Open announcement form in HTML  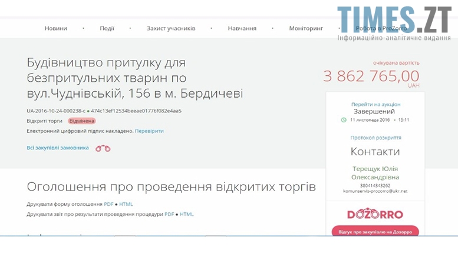126,204
